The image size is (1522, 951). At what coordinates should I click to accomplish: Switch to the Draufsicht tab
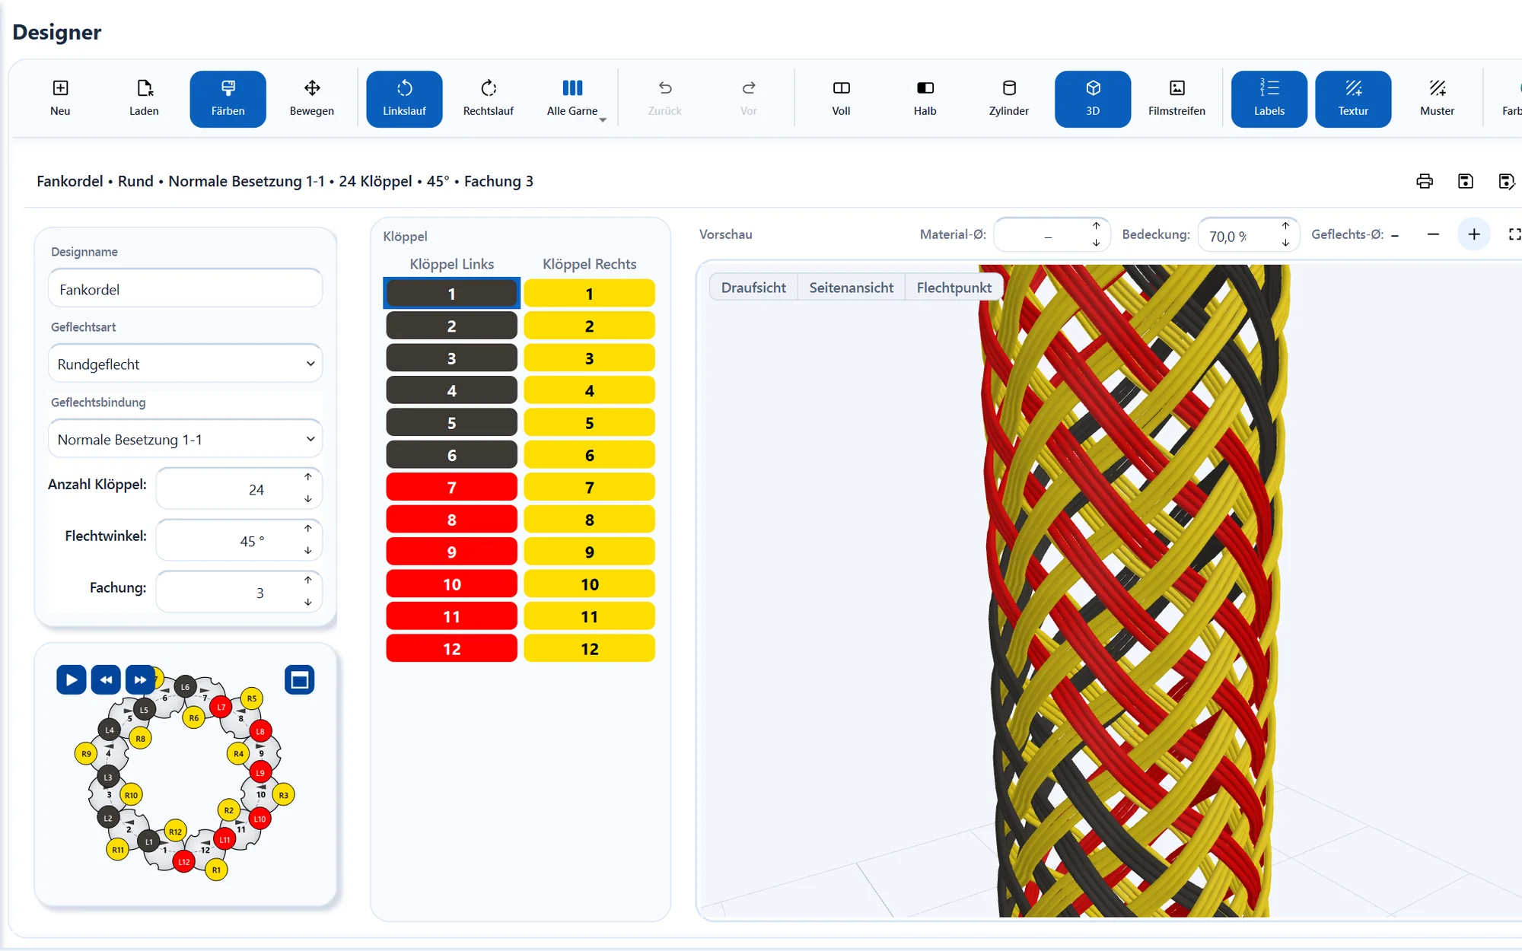[753, 288]
